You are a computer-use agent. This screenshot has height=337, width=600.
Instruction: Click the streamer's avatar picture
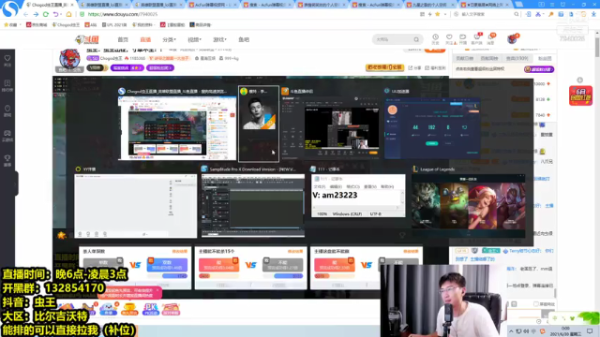69,59
